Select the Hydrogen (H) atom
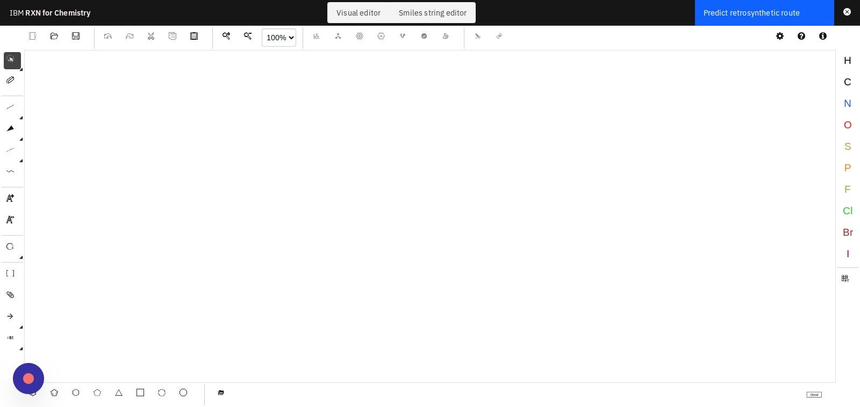 pos(848,61)
